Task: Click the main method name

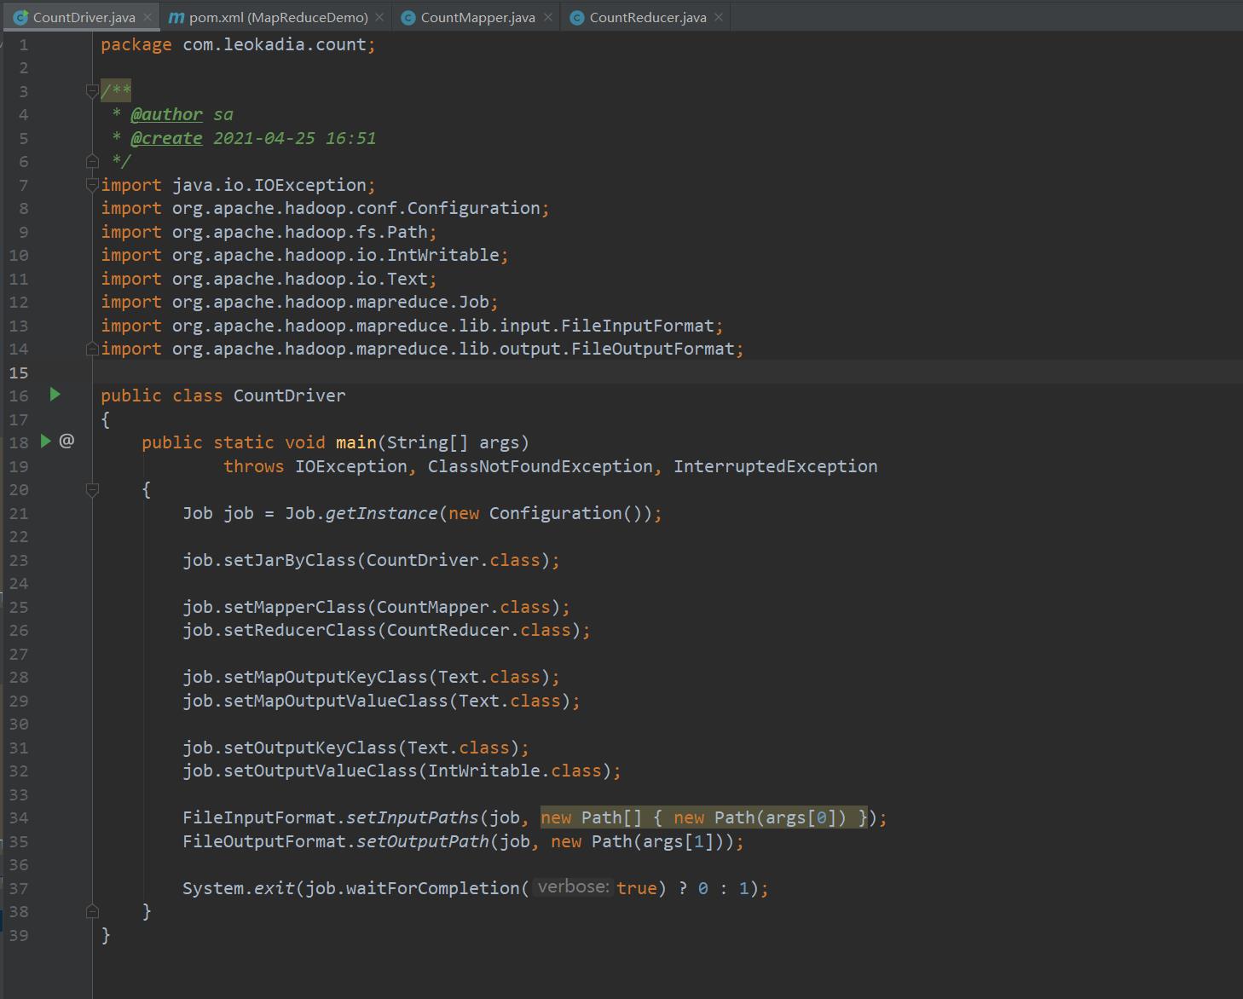Action: tap(356, 442)
